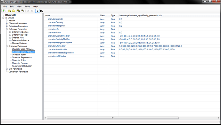Click the Undo arrow icon
This screenshot has width=221, height=125.
(28, 11)
